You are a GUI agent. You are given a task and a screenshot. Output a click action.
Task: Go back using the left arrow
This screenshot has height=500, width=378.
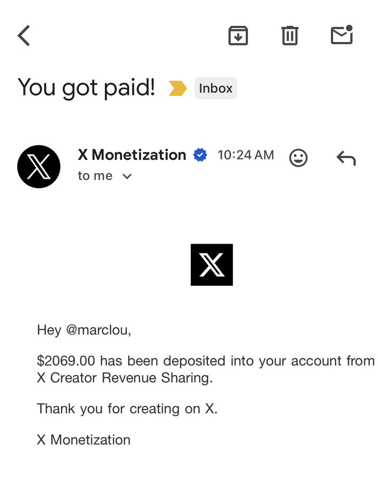[x=24, y=35]
